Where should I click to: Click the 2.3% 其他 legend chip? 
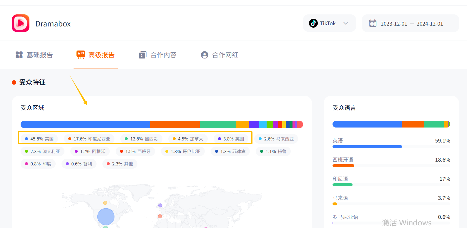120,164
